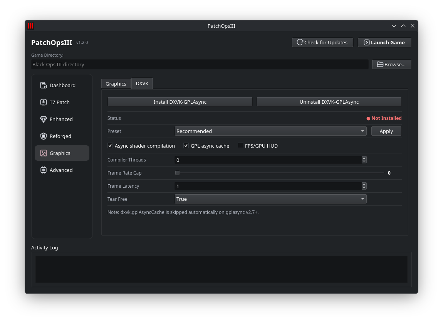Viewport: 443px width, 323px height.
Task: Increase Compiler Threads with up arrow
Action: [364, 158]
